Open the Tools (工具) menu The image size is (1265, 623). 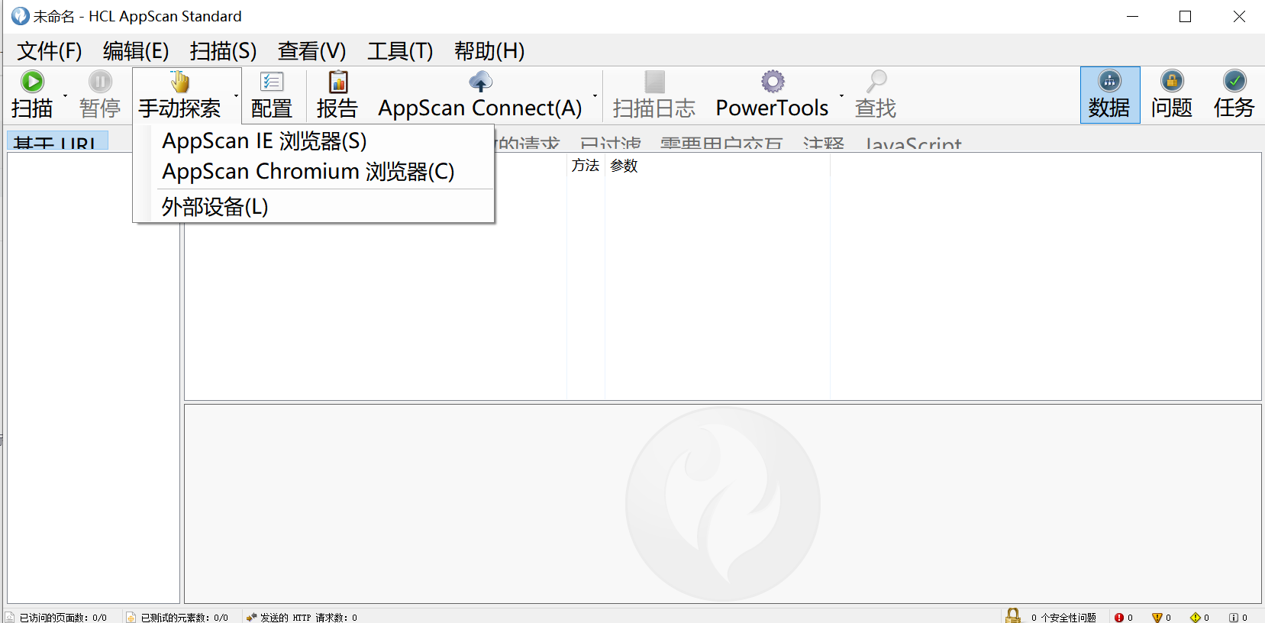click(x=400, y=51)
